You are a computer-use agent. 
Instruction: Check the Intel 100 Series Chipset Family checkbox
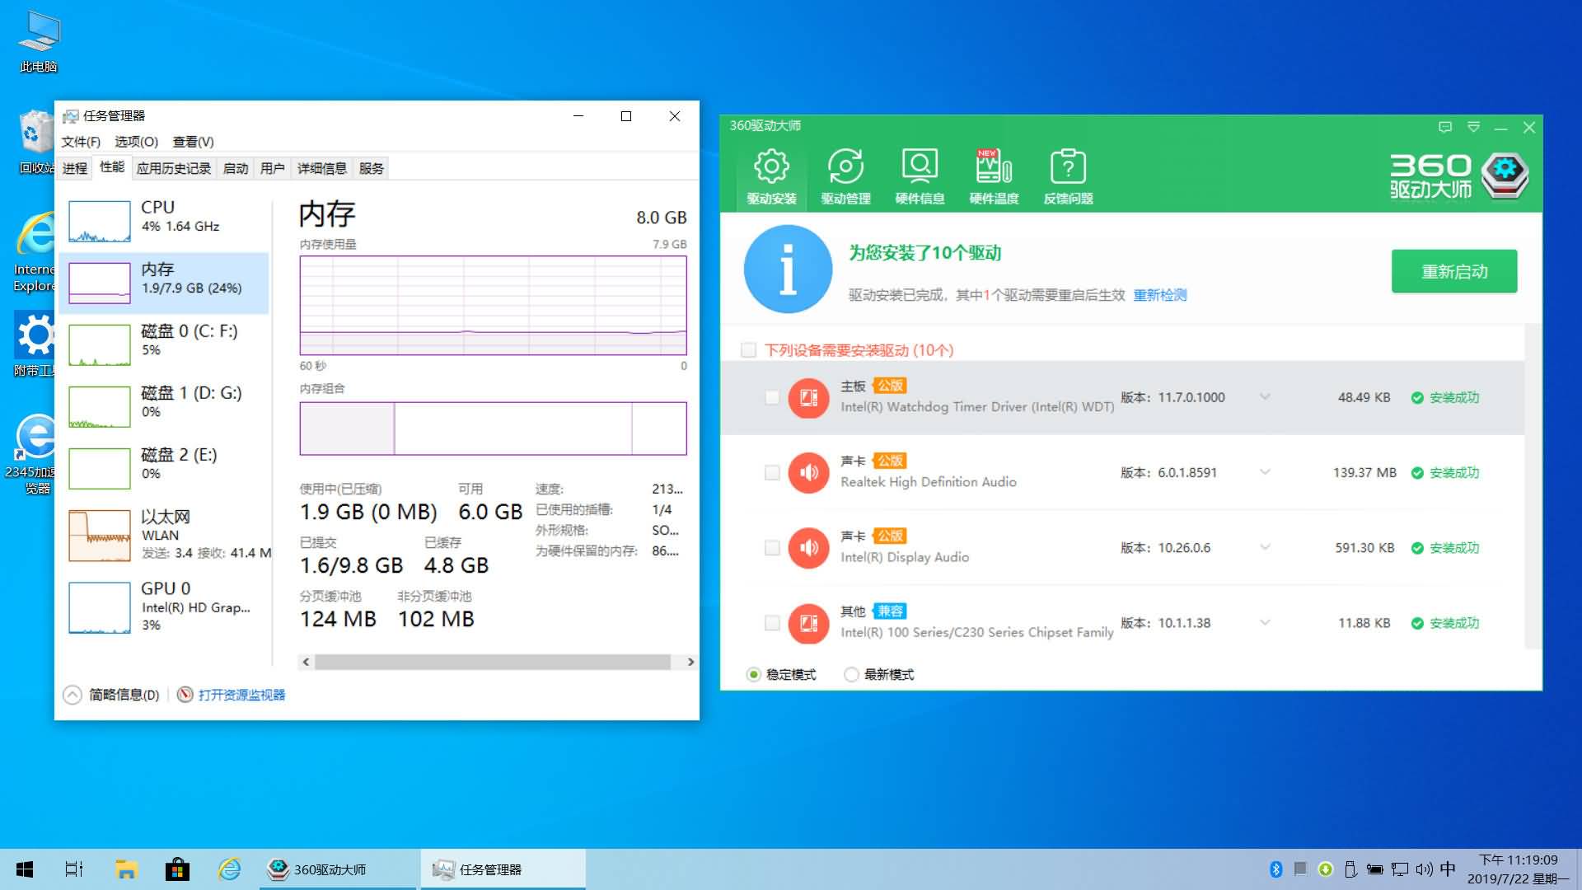coord(772,624)
